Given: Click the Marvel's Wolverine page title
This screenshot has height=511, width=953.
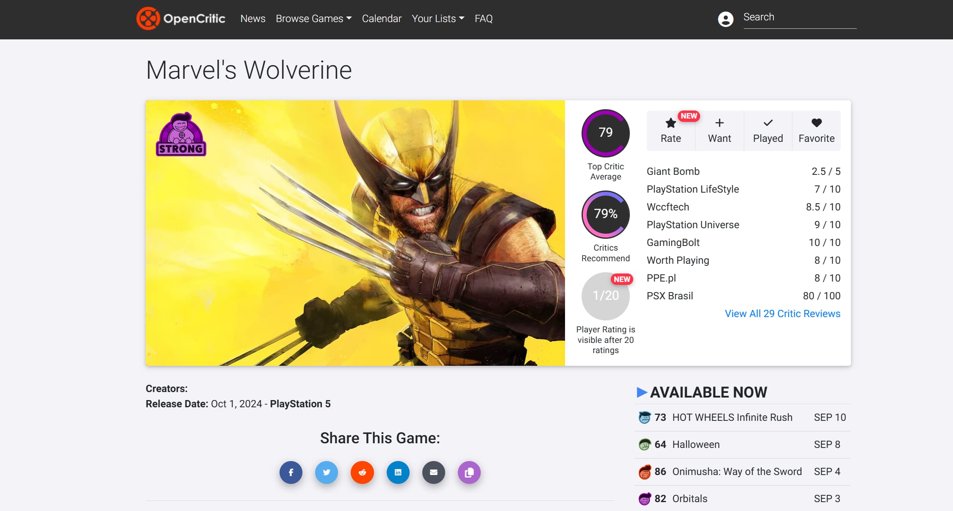Looking at the screenshot, I should pyautogui.click(x=249, y=70).
